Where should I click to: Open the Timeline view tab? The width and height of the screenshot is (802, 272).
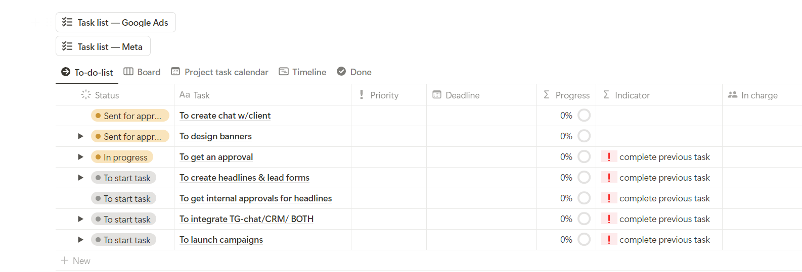coord(302,72)
